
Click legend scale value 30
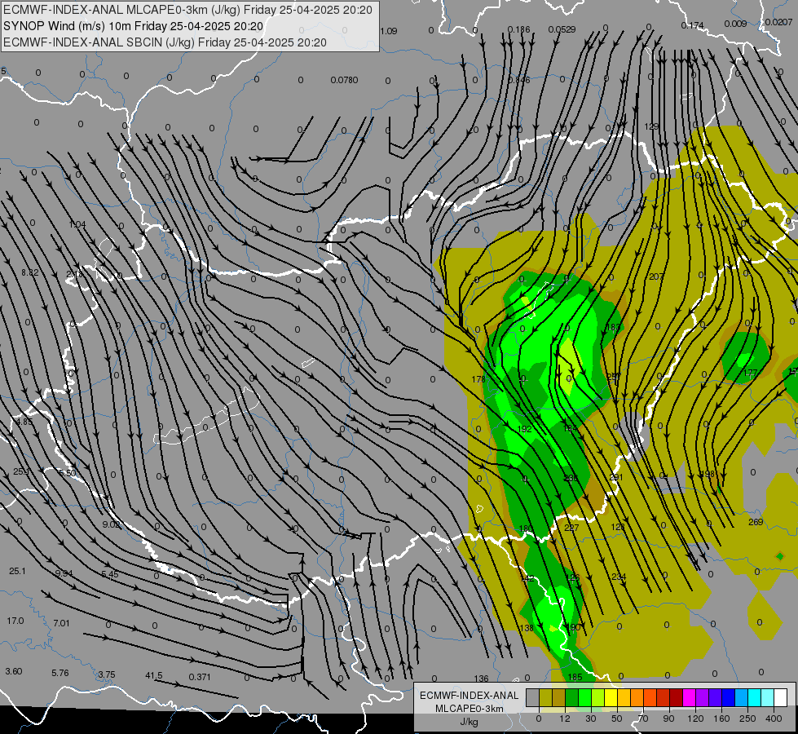click(591, 719)
